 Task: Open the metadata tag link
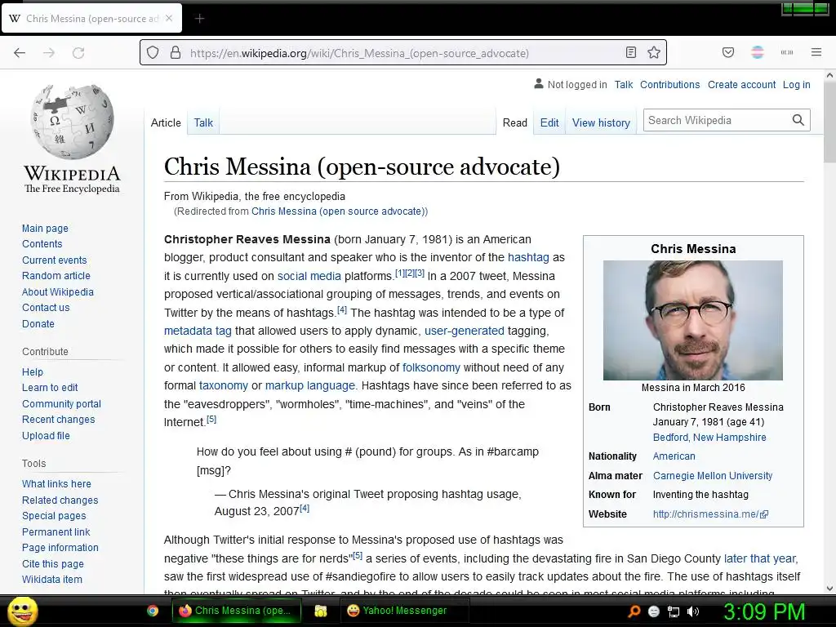(198, 331)
